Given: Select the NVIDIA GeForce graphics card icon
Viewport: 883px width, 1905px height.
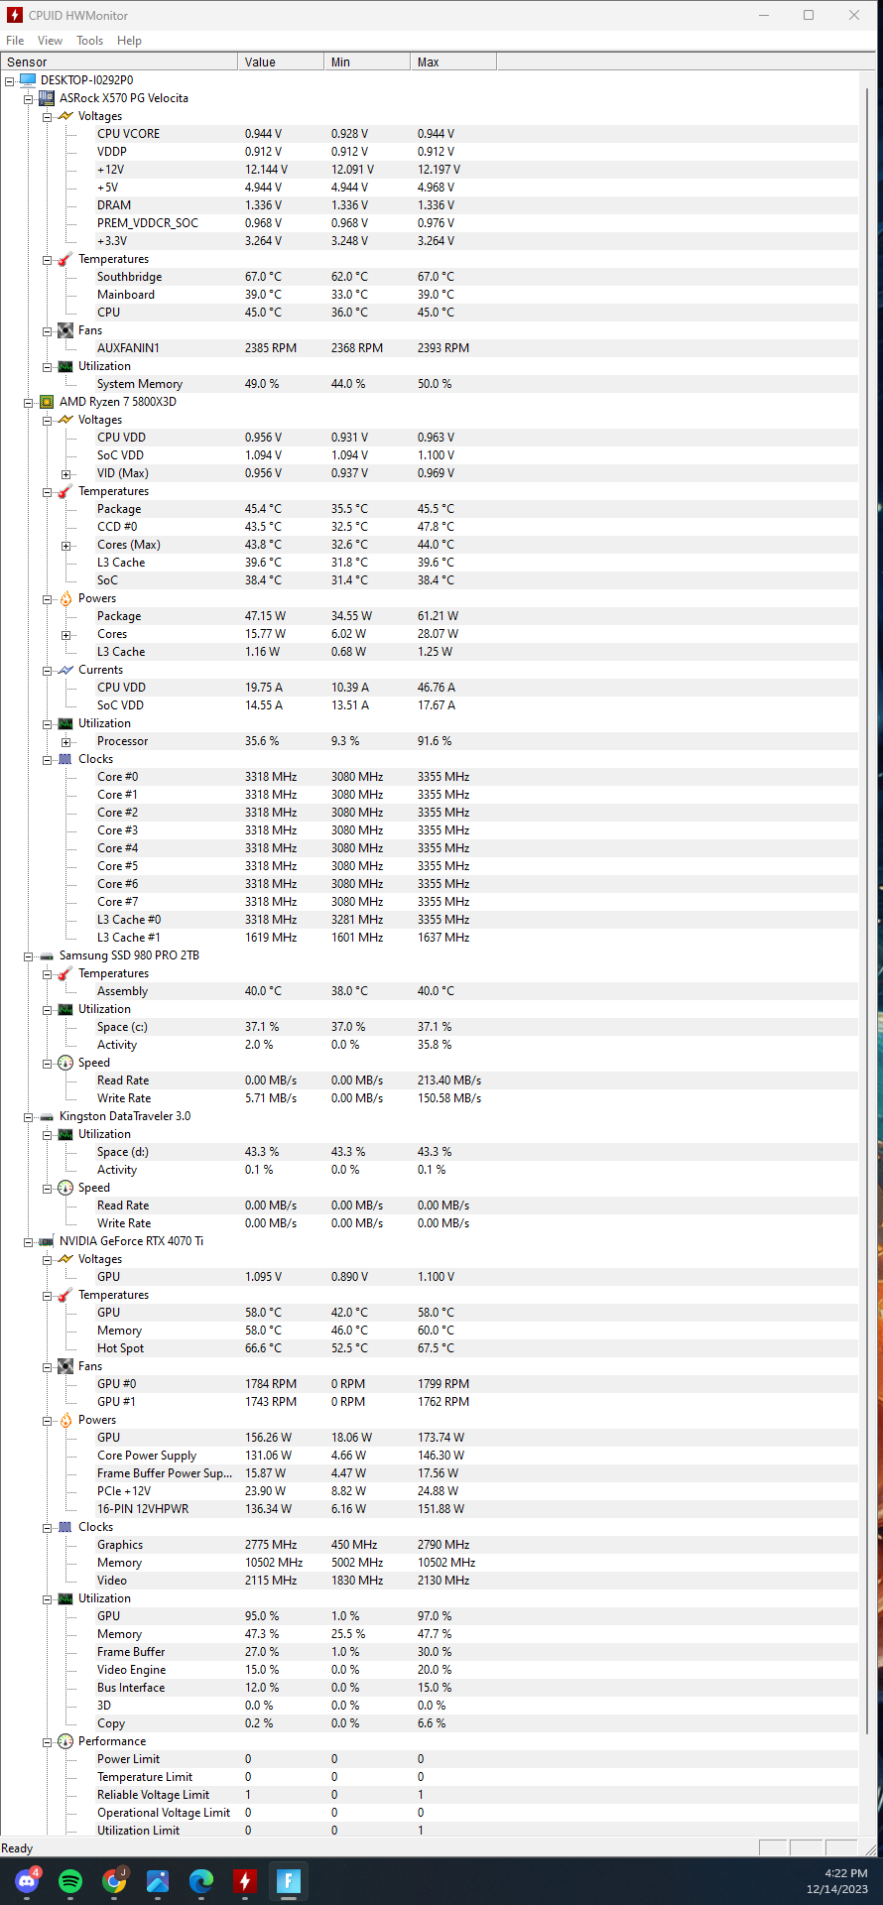Looking at the screenshot, I should coord(46,1241).
